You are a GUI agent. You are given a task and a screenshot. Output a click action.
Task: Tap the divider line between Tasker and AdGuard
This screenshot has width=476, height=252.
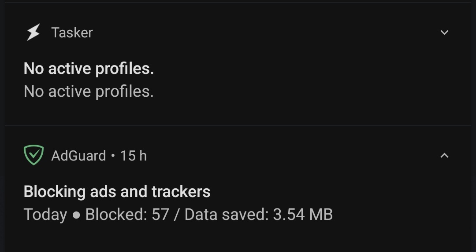click(238, 126)
